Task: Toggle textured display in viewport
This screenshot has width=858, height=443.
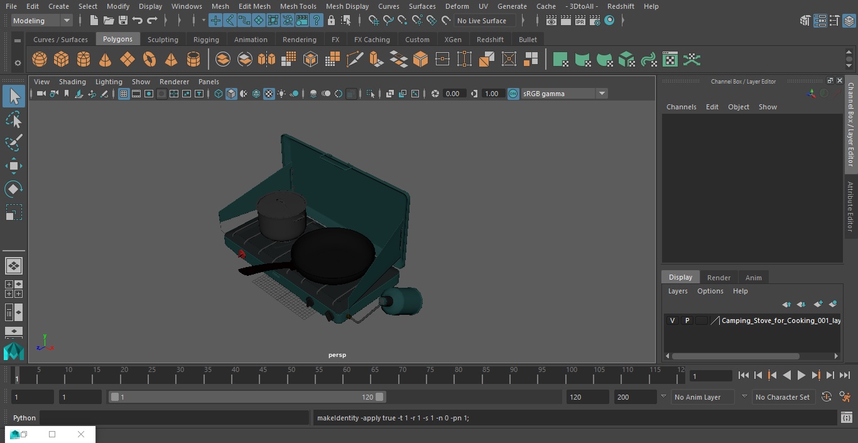Action: tap(269, 94)
